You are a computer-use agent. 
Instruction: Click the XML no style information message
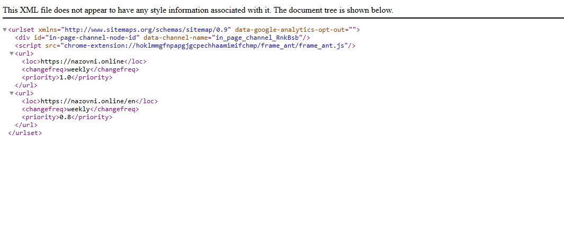(198, 10)
